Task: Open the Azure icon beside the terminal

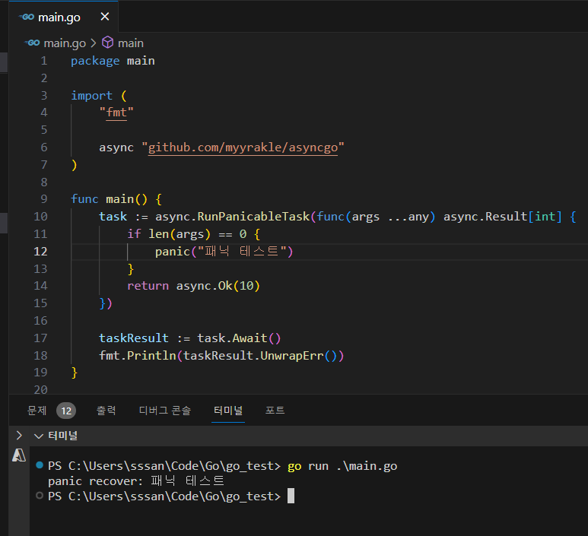Action: pos(19,455)
